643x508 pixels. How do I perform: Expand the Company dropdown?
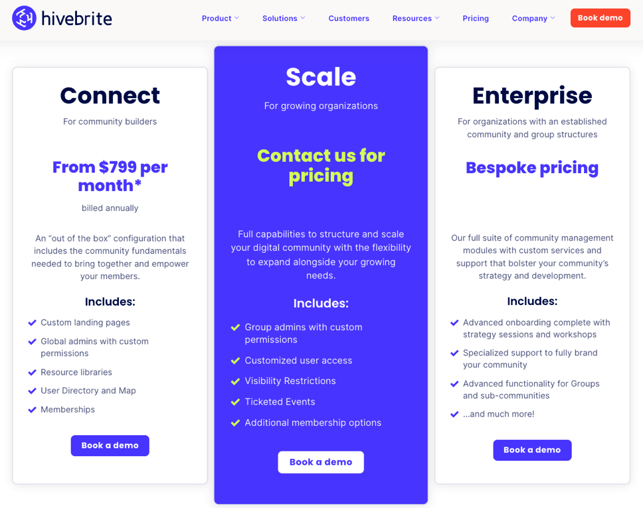533,19
